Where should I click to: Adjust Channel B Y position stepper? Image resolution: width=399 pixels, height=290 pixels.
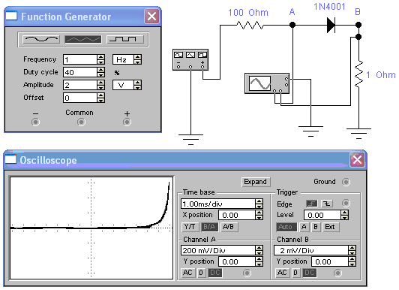(x=352, y=261)
